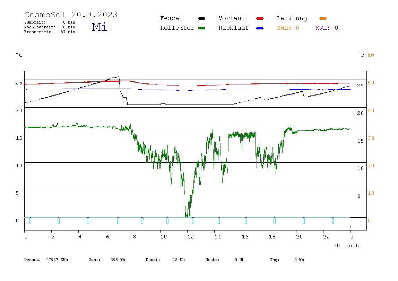398x281 pixels.
Task: Select hour "2" on the time axis
Action: (x=53, y=237)
